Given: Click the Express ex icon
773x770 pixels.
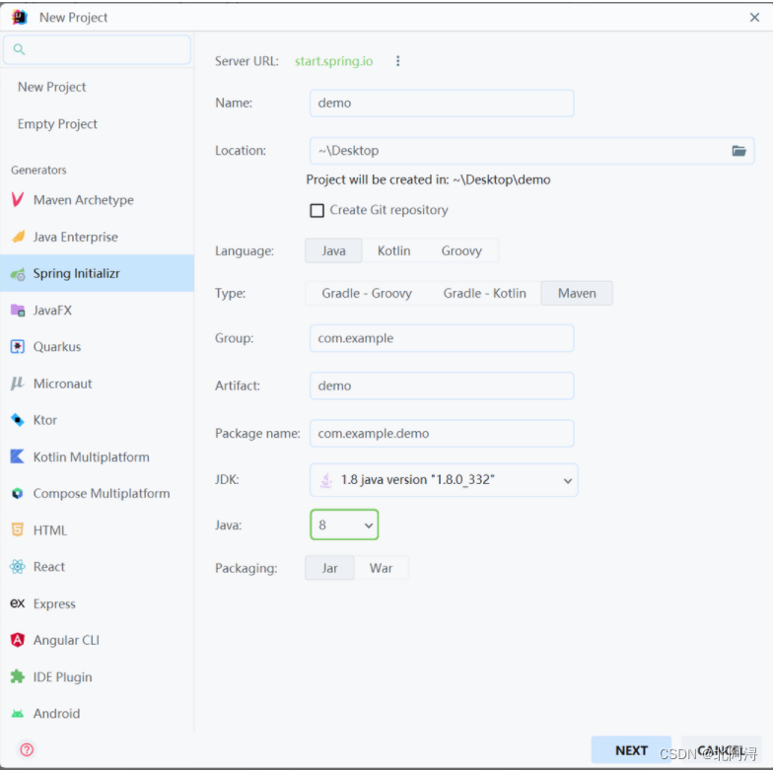Looking at the screenshot, I should (x=18, y=603).
